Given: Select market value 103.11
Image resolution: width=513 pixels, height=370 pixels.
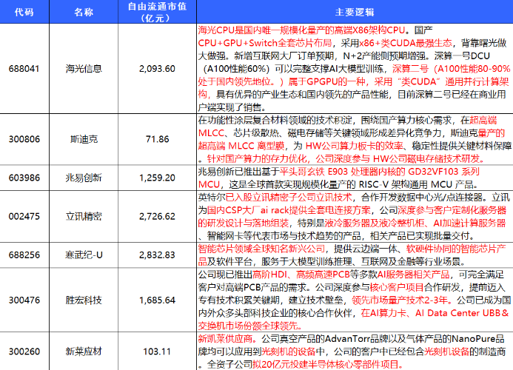Looking at the screenshot, I should (158, 351).
